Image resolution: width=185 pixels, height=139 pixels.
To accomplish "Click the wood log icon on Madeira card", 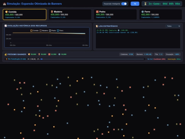I will (52, 12).
